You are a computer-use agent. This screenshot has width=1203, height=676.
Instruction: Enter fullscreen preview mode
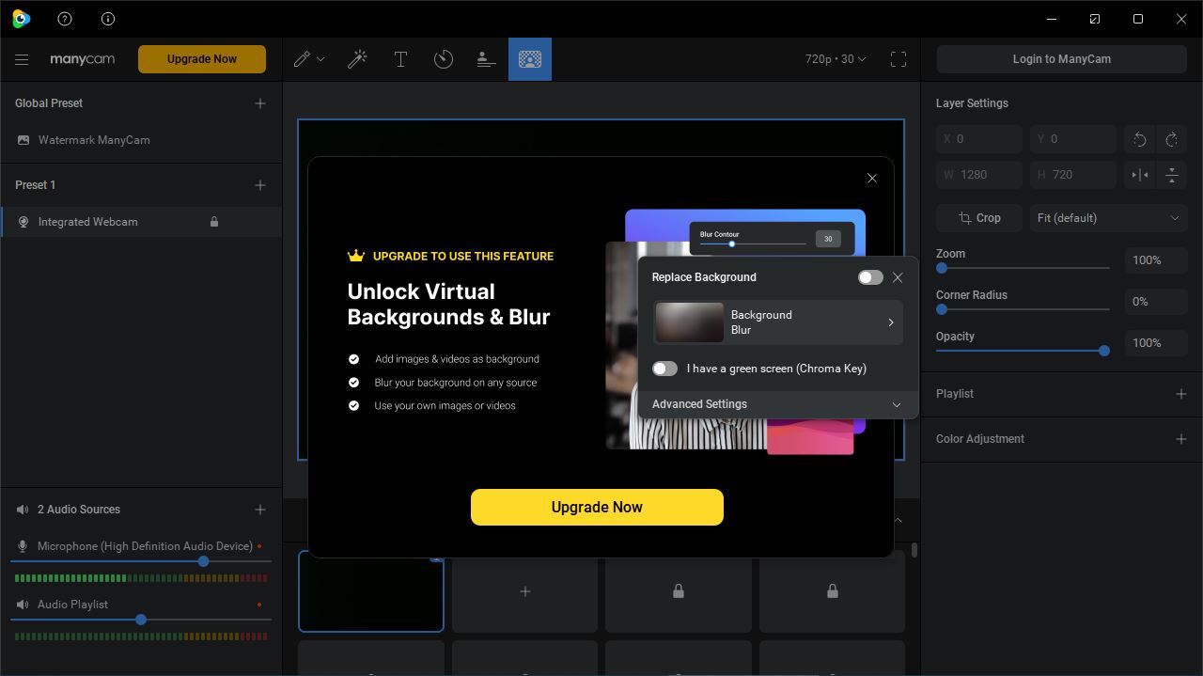(x=898, y=59)
